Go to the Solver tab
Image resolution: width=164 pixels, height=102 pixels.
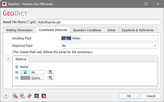tap(112, 30)
